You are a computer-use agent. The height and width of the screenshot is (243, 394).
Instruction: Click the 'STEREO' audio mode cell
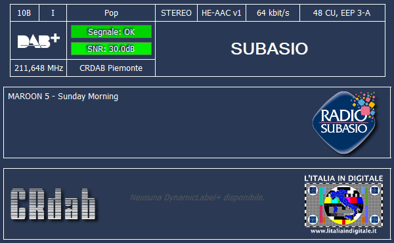(177, 13)
